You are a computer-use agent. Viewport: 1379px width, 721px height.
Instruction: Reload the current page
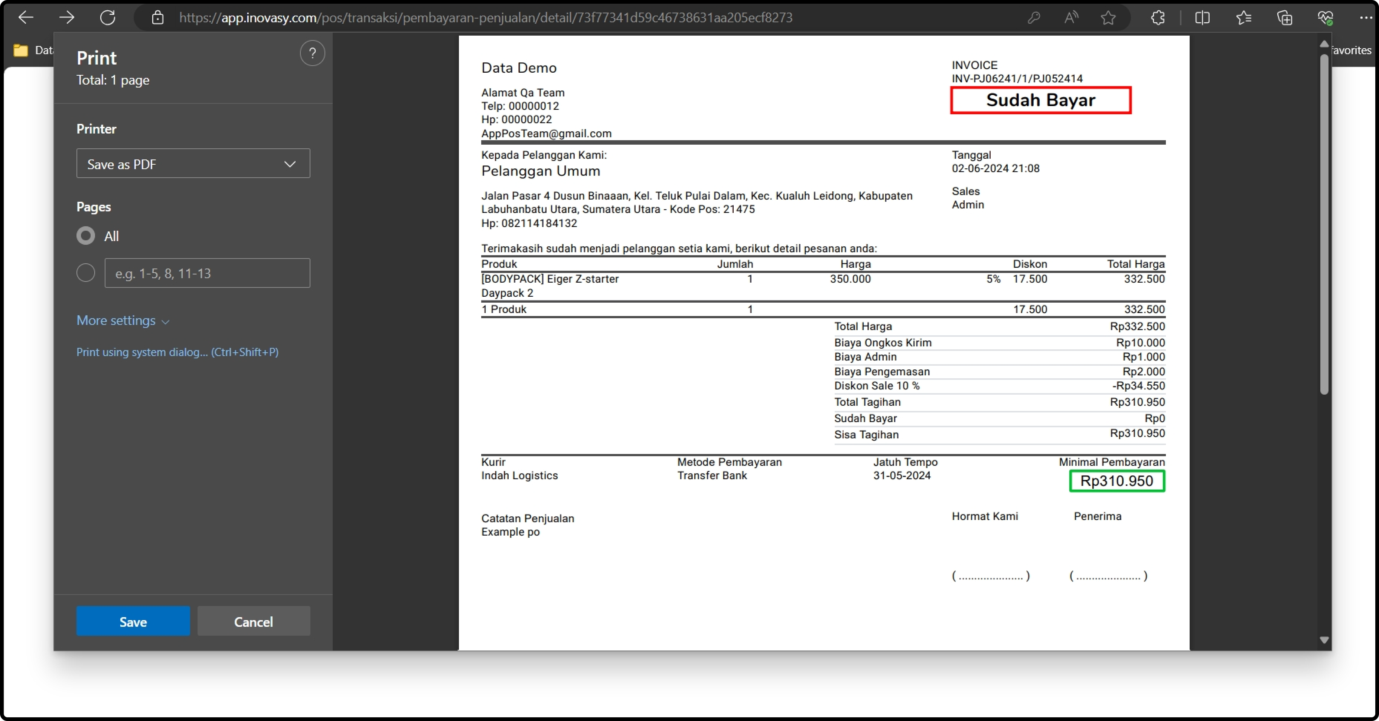tap(108, 18)
